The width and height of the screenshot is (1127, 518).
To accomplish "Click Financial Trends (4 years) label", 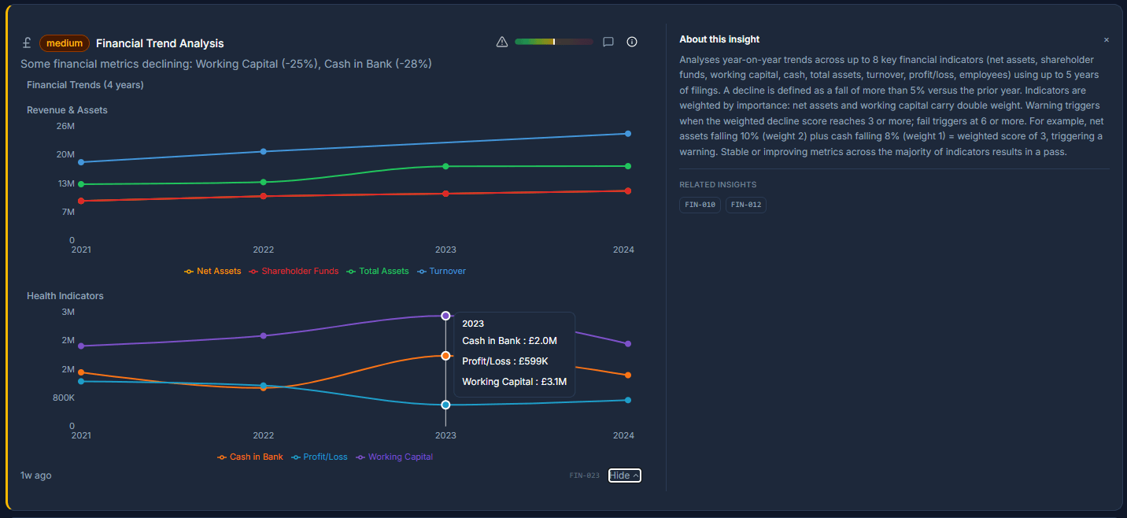I will pyautogui.click(x=85, y=85).
